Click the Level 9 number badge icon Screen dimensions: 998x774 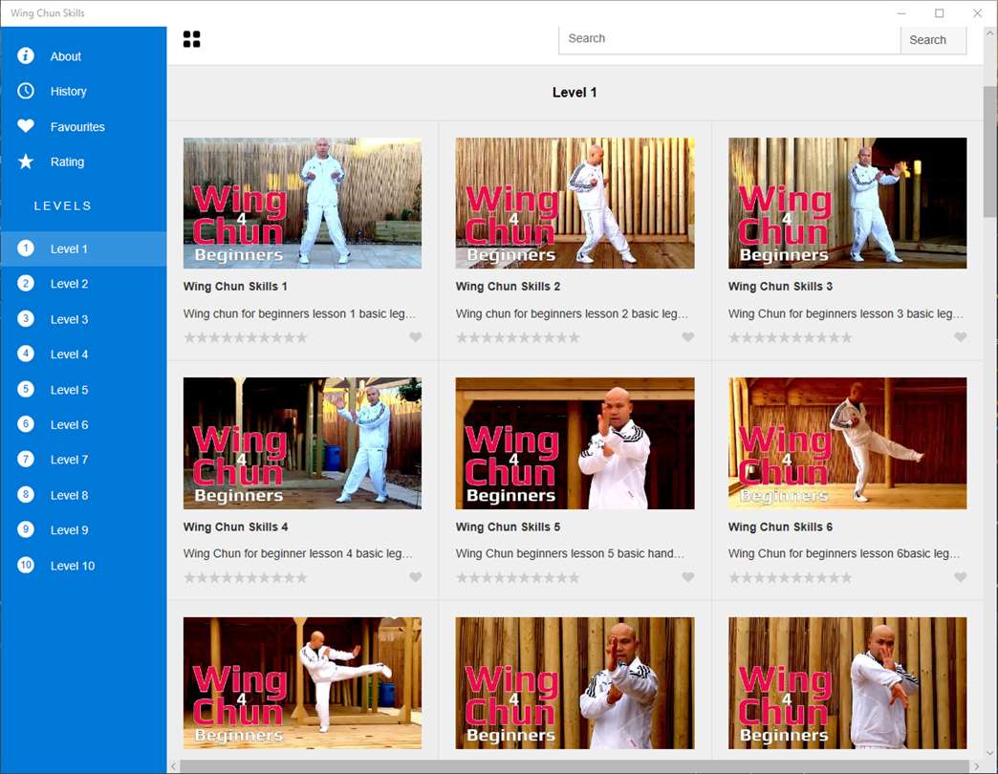[x=26, y=529]
